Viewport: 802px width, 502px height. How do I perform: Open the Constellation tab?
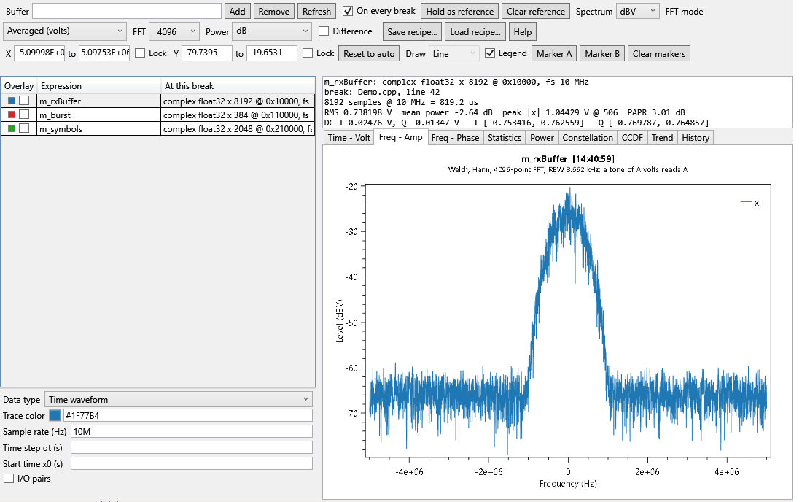(x=588, y=138)
